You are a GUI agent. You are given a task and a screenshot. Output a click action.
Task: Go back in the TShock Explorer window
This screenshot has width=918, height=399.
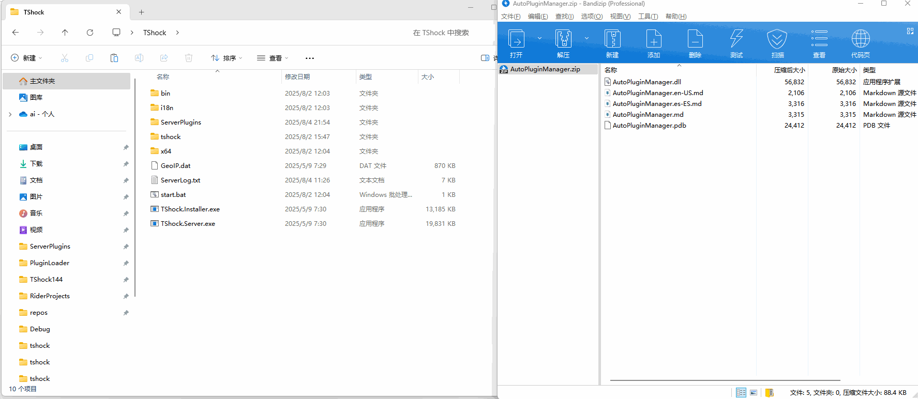click(16, 33)
